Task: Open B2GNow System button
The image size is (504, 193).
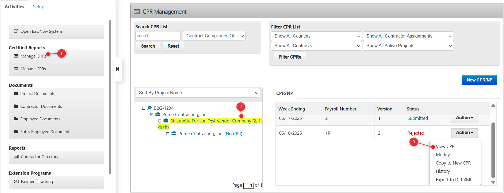Action: (57, 32)
